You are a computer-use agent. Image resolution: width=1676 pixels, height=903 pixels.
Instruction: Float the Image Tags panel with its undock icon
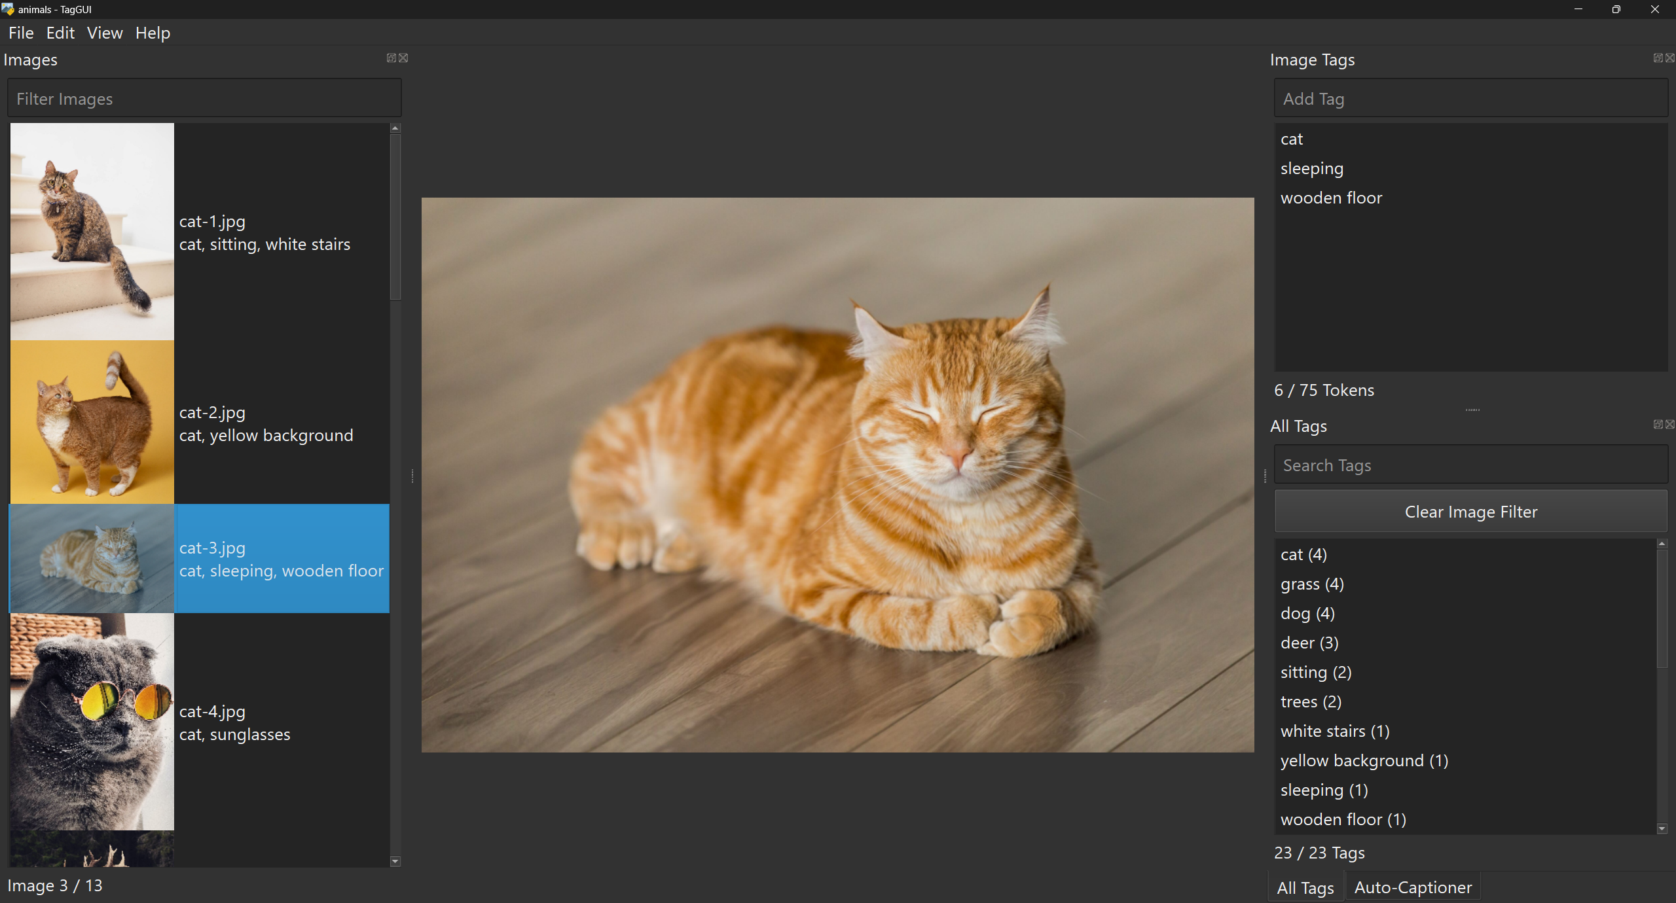point(1658,58)
